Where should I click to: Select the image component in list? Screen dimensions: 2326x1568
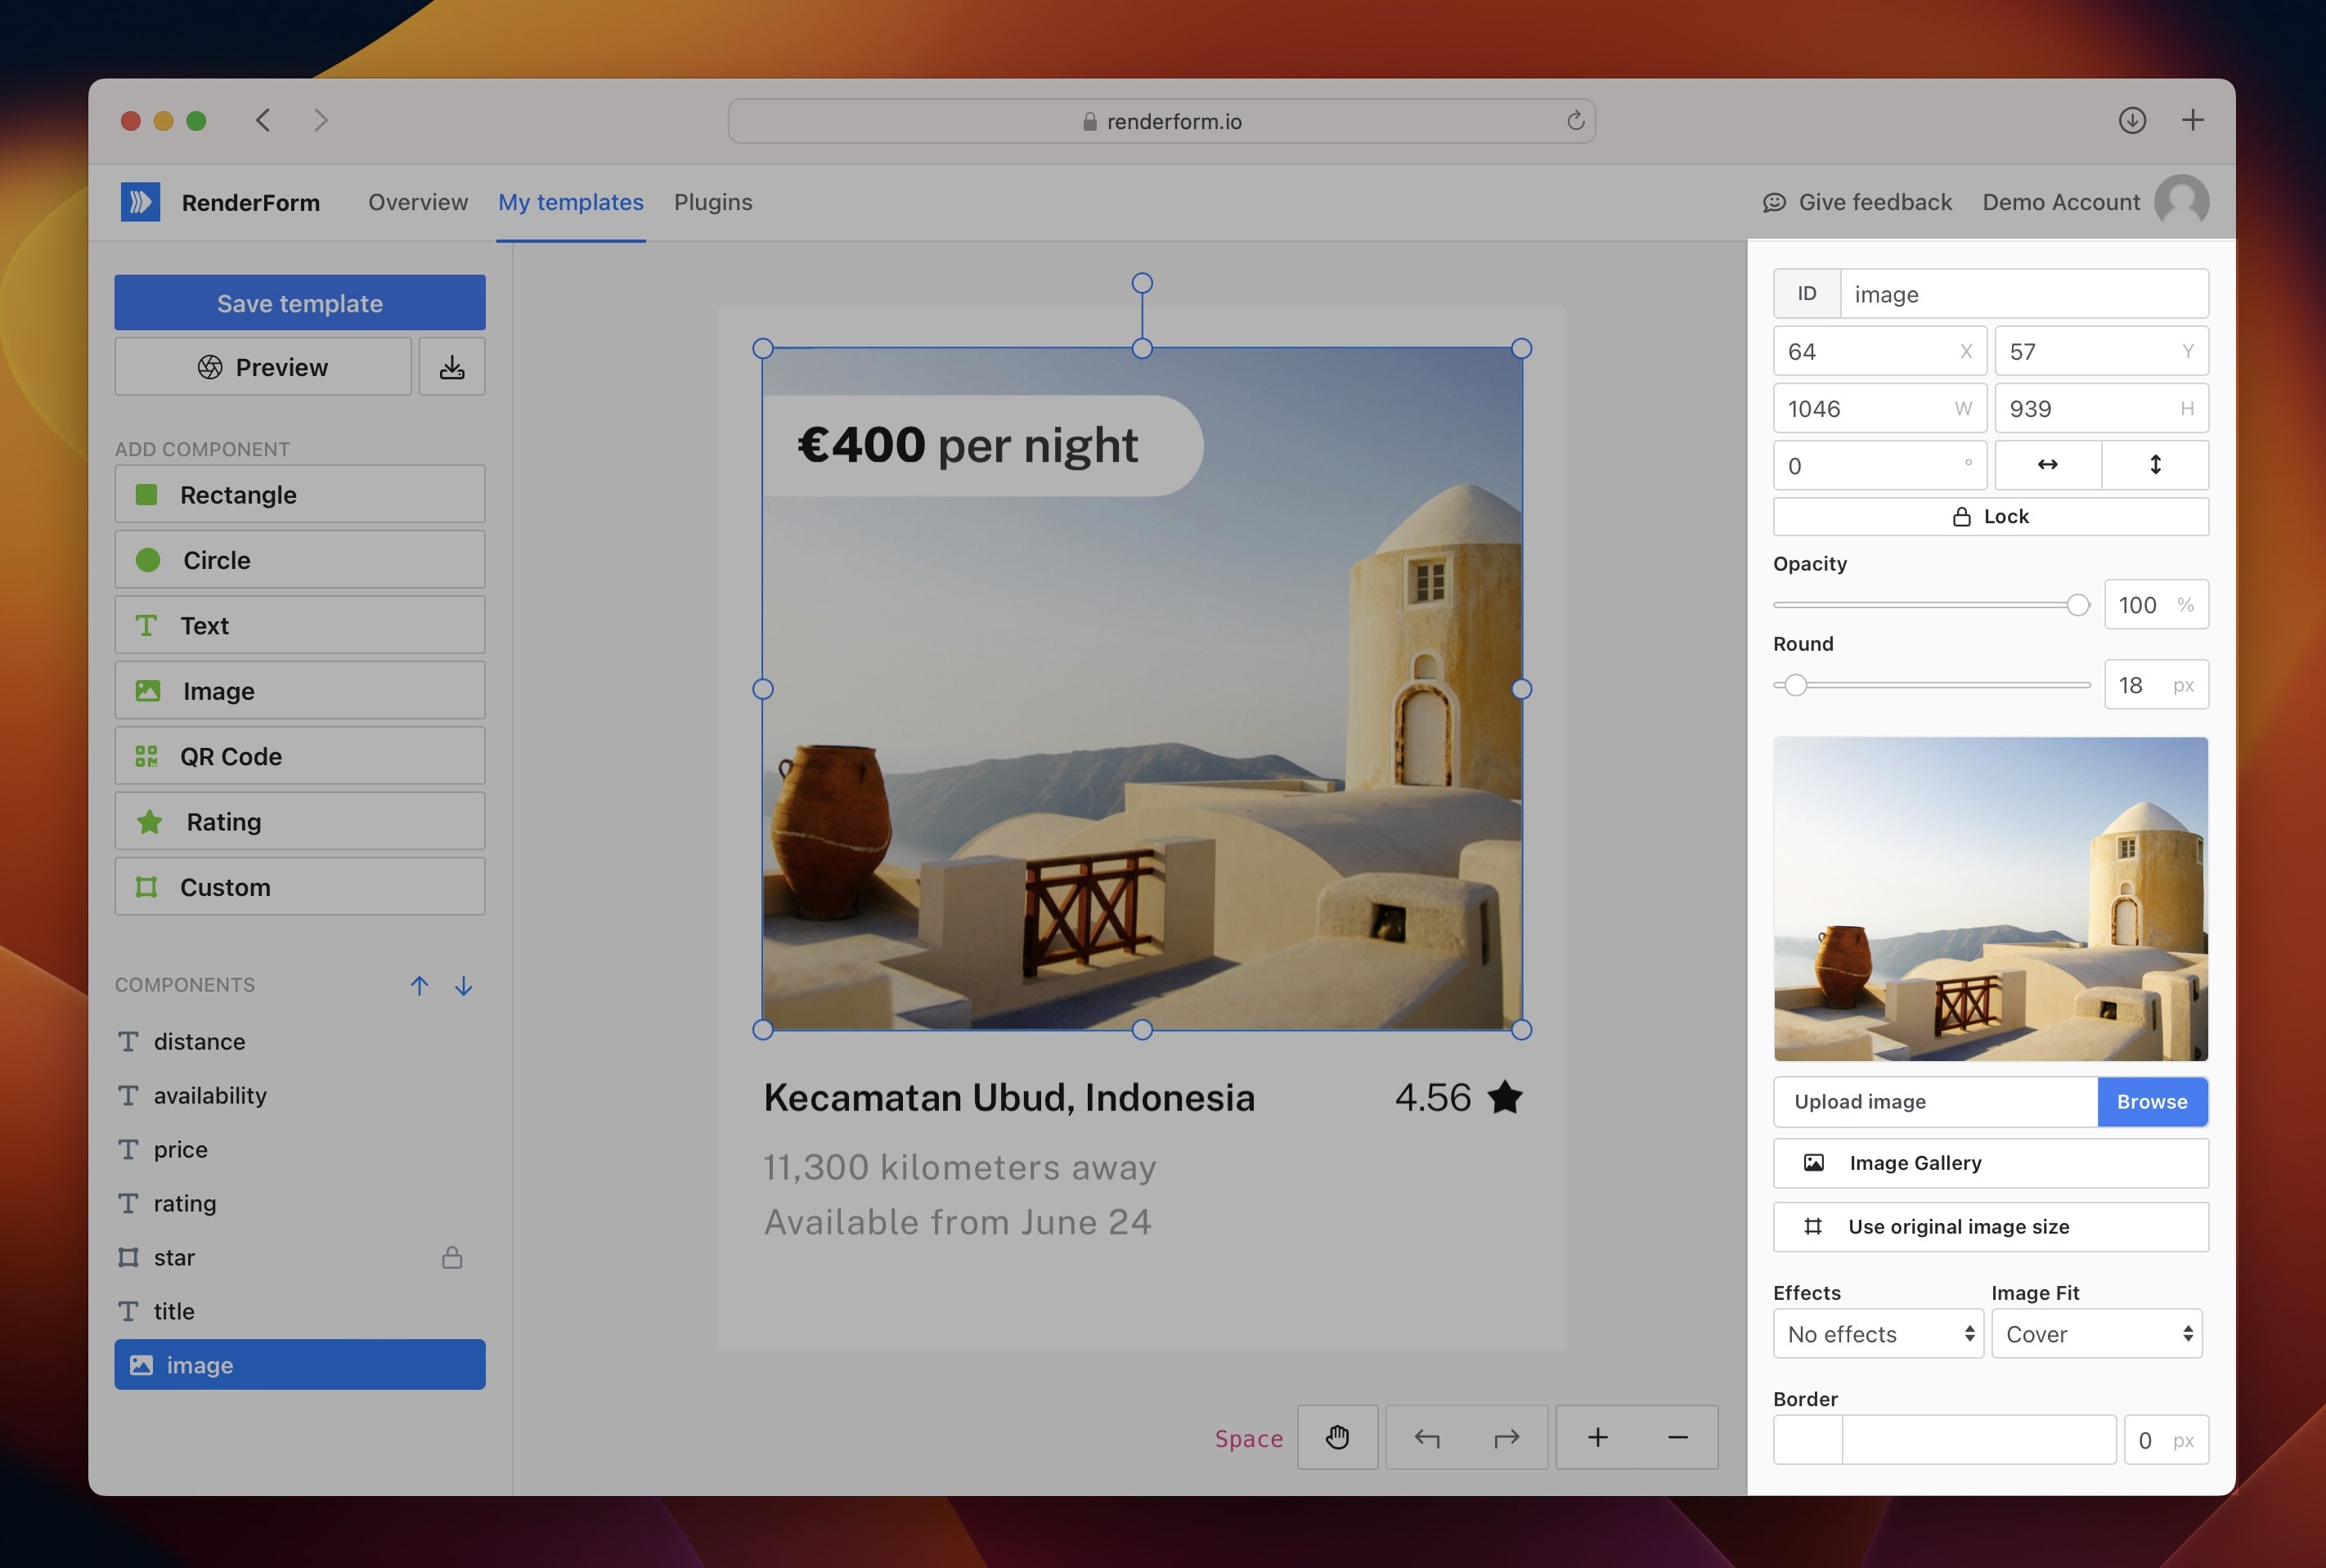point(300,1365)
